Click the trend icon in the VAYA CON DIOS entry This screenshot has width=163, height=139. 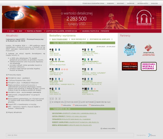point(83,49)
